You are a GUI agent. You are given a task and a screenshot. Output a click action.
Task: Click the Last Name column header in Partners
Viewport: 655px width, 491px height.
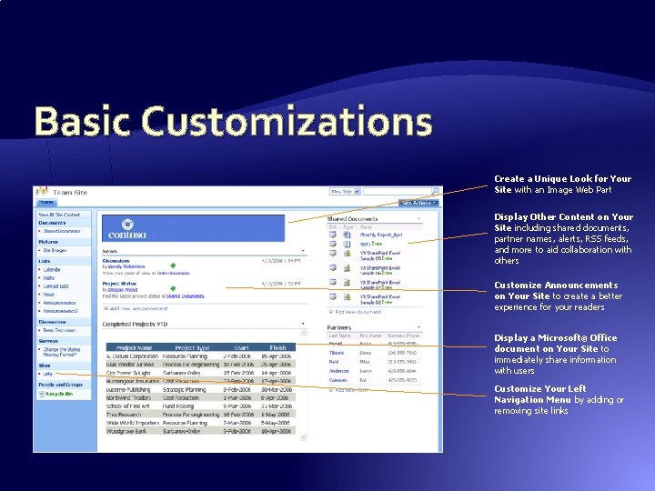339,336
